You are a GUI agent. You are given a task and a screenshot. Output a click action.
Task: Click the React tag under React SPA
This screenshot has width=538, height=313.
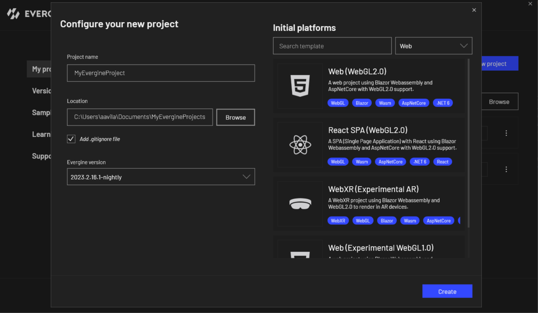point(442,162)
